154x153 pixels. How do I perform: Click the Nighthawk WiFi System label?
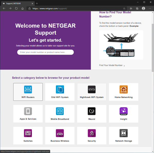tap(92, 97)
